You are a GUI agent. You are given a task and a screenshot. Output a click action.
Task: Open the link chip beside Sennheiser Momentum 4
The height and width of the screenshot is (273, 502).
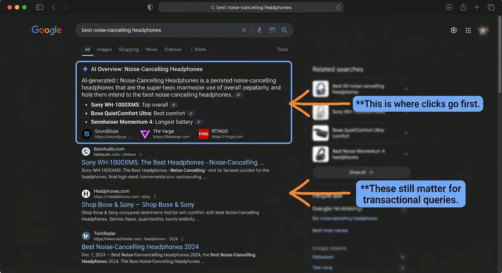199,122
